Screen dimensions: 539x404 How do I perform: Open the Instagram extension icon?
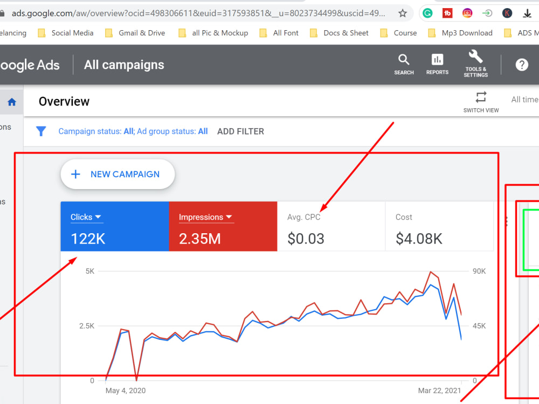tap(467, 13)
